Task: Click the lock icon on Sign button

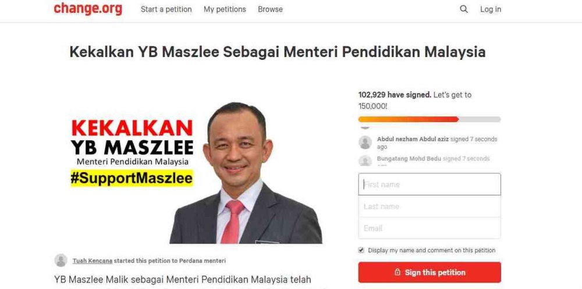Action: 398,272
